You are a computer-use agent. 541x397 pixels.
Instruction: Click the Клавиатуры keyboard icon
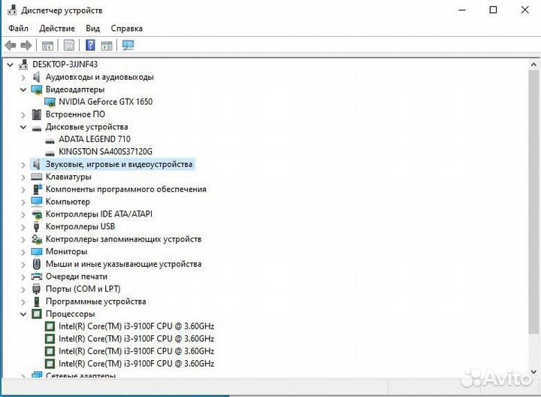37,177
